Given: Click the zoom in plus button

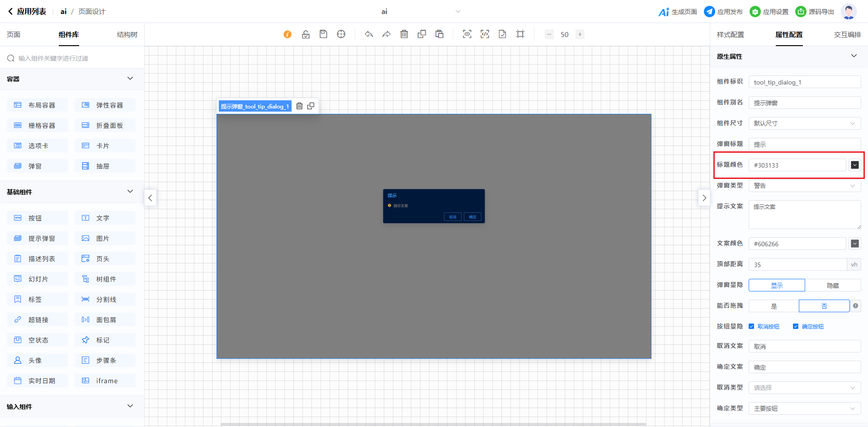Looking at the screenshot, I should 580,34.
